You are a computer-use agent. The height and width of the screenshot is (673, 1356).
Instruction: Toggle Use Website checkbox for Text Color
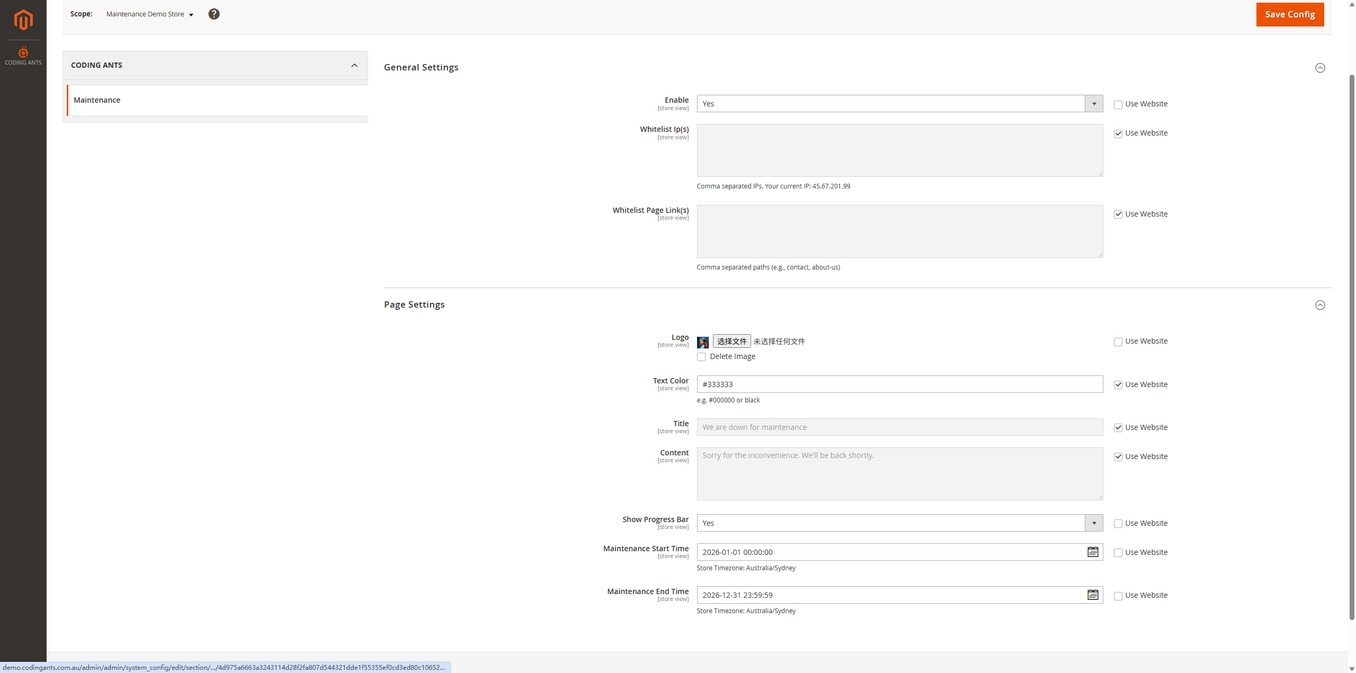click(1118, 385)
